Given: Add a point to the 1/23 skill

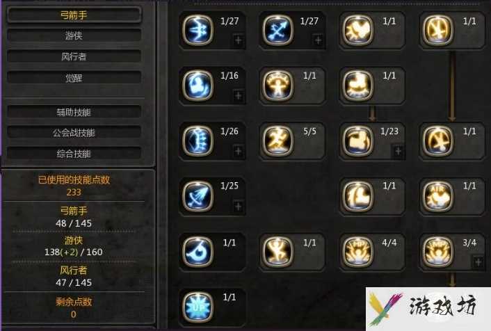Looking at the screenshot, I should click(x=398, y=152).
